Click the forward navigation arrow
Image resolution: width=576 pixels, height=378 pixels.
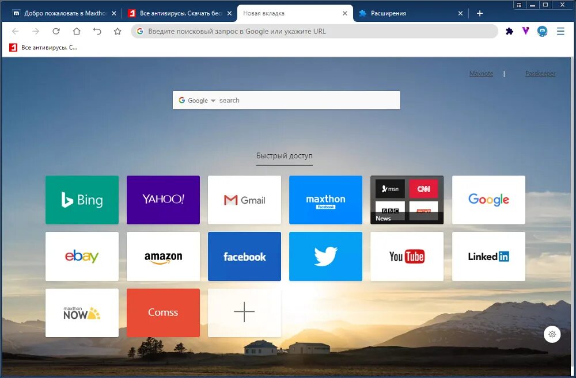pos(36,32)
